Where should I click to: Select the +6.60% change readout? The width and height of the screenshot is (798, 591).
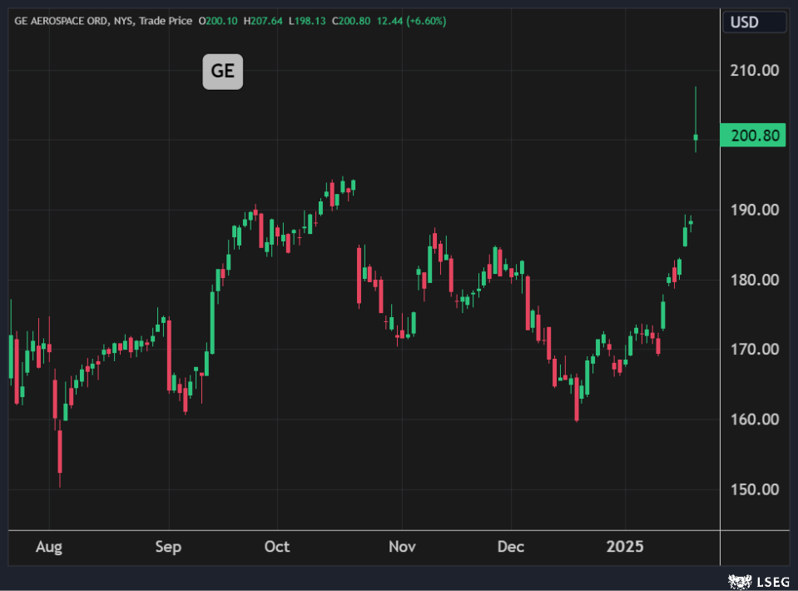(426, 21)
